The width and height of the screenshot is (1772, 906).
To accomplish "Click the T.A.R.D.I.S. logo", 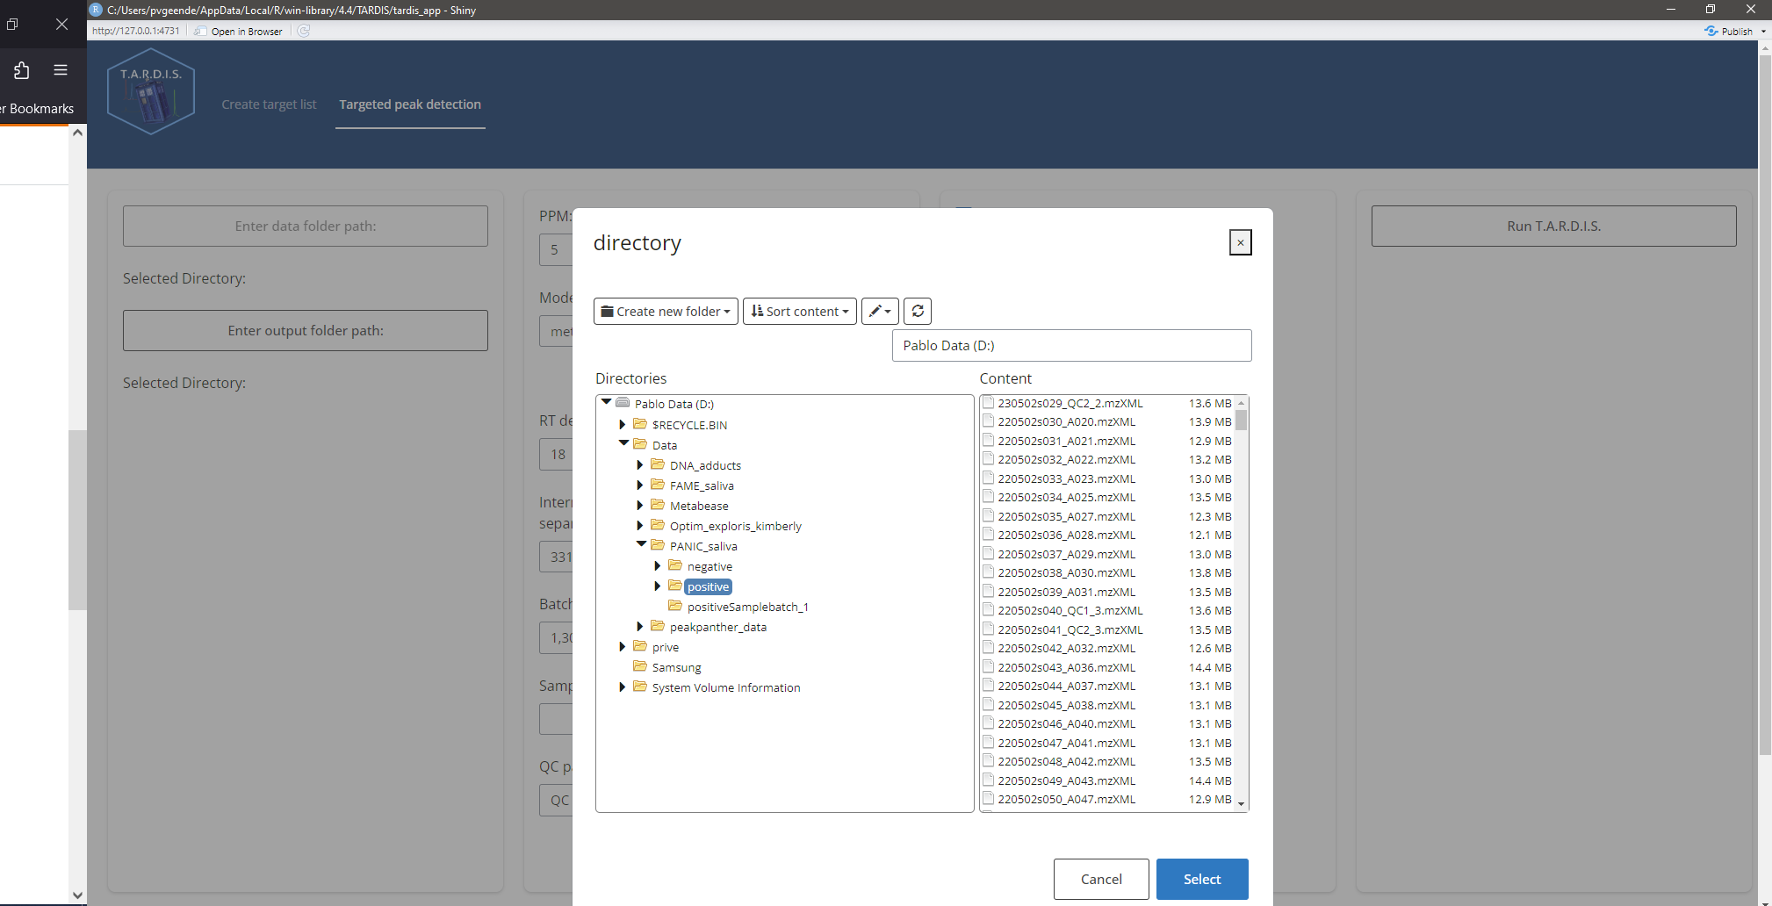I will (151, 91).
